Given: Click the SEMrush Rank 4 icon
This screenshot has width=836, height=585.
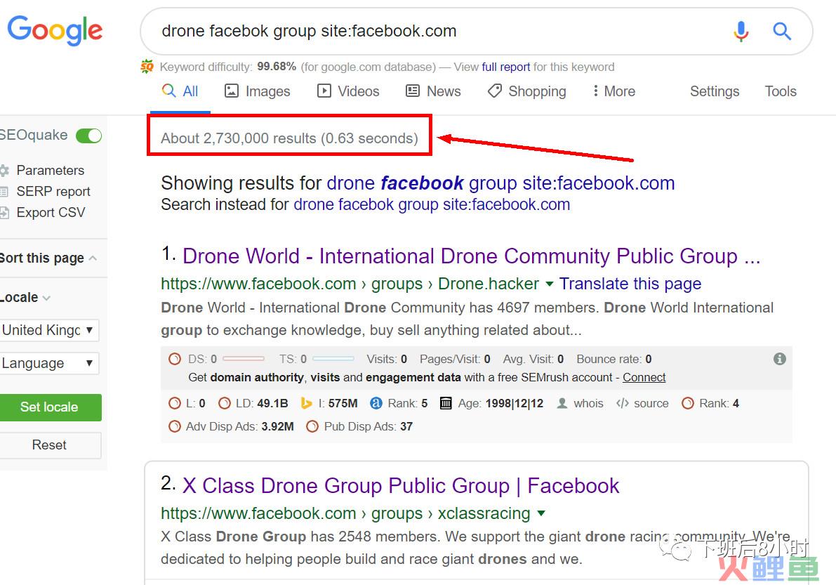Looking at the screenshot, I should [688, 403].
